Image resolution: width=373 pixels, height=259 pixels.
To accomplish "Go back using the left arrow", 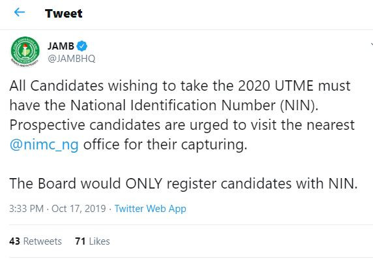I will 20,12.
